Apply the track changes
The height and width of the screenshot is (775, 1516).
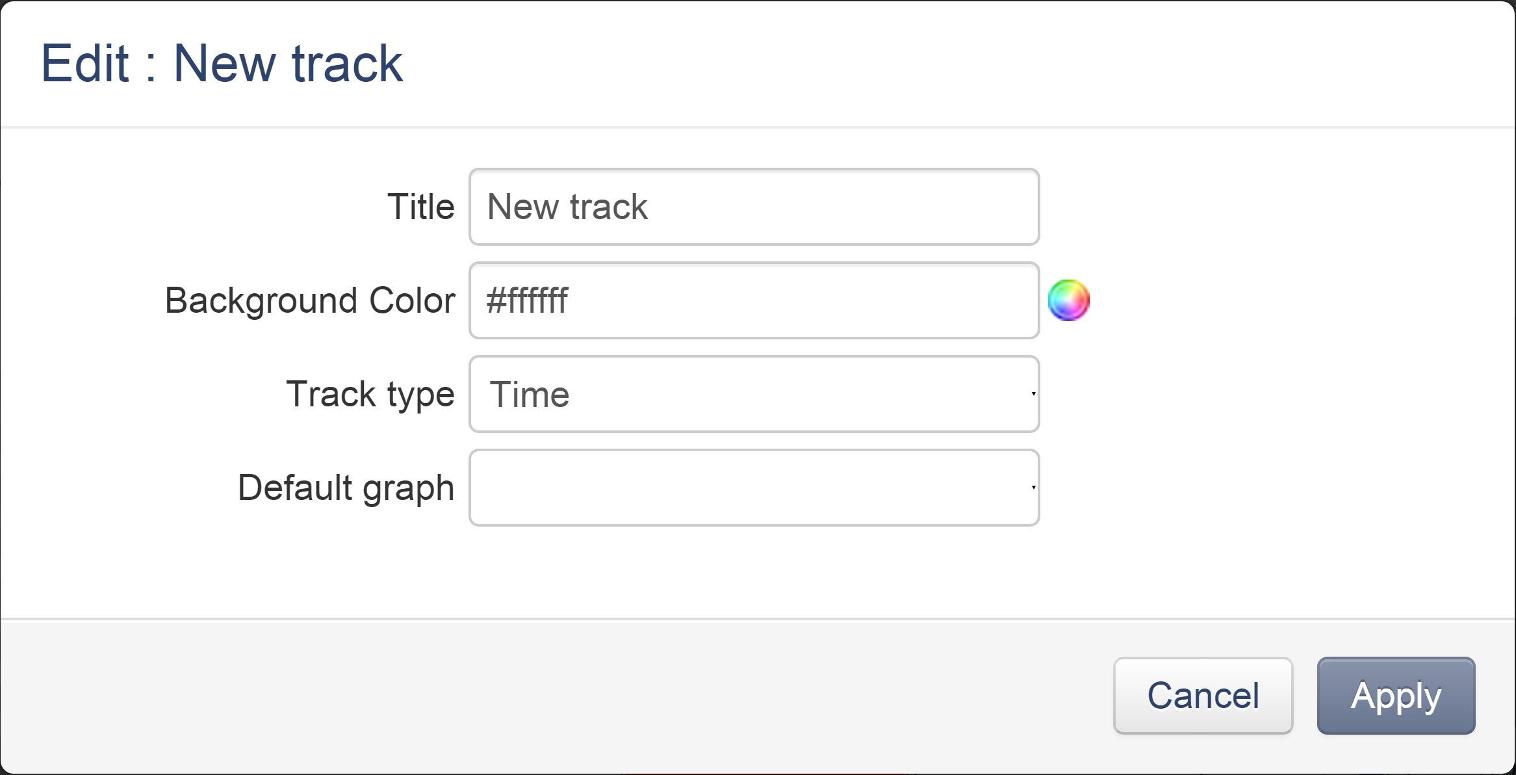pos(1395,695)
